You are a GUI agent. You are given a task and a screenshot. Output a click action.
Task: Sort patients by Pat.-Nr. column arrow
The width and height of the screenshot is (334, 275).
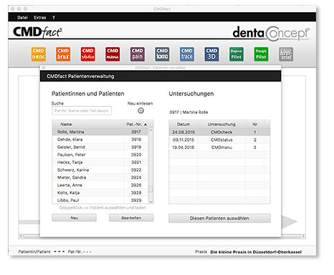145,125
